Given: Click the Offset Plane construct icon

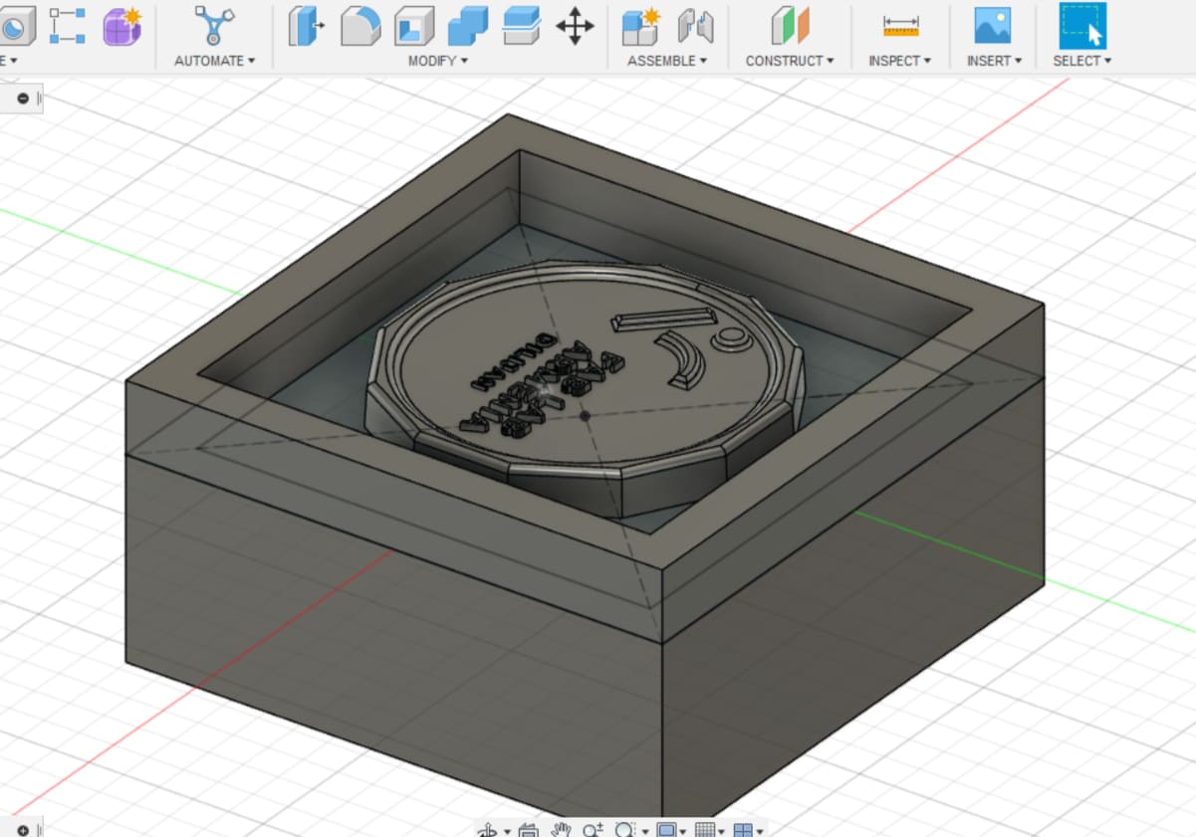Looking at the screenshot, I should point(790,25).
